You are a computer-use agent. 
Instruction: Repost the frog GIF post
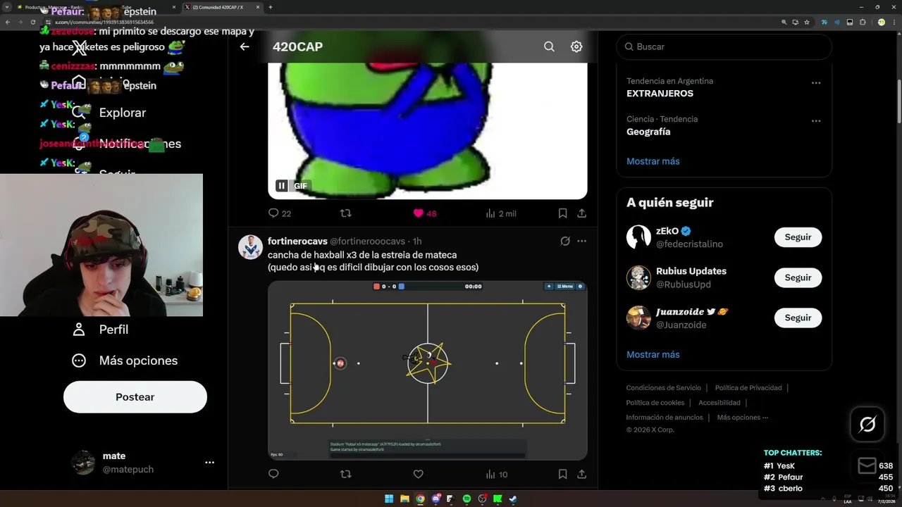click(x=345, y=213)
